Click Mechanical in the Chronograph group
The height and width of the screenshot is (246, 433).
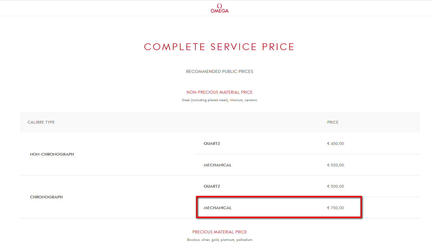pos(218,208)
